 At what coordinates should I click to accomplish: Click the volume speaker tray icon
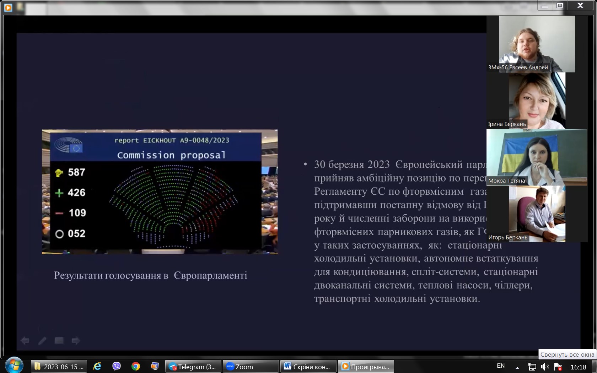coord(545,367)
